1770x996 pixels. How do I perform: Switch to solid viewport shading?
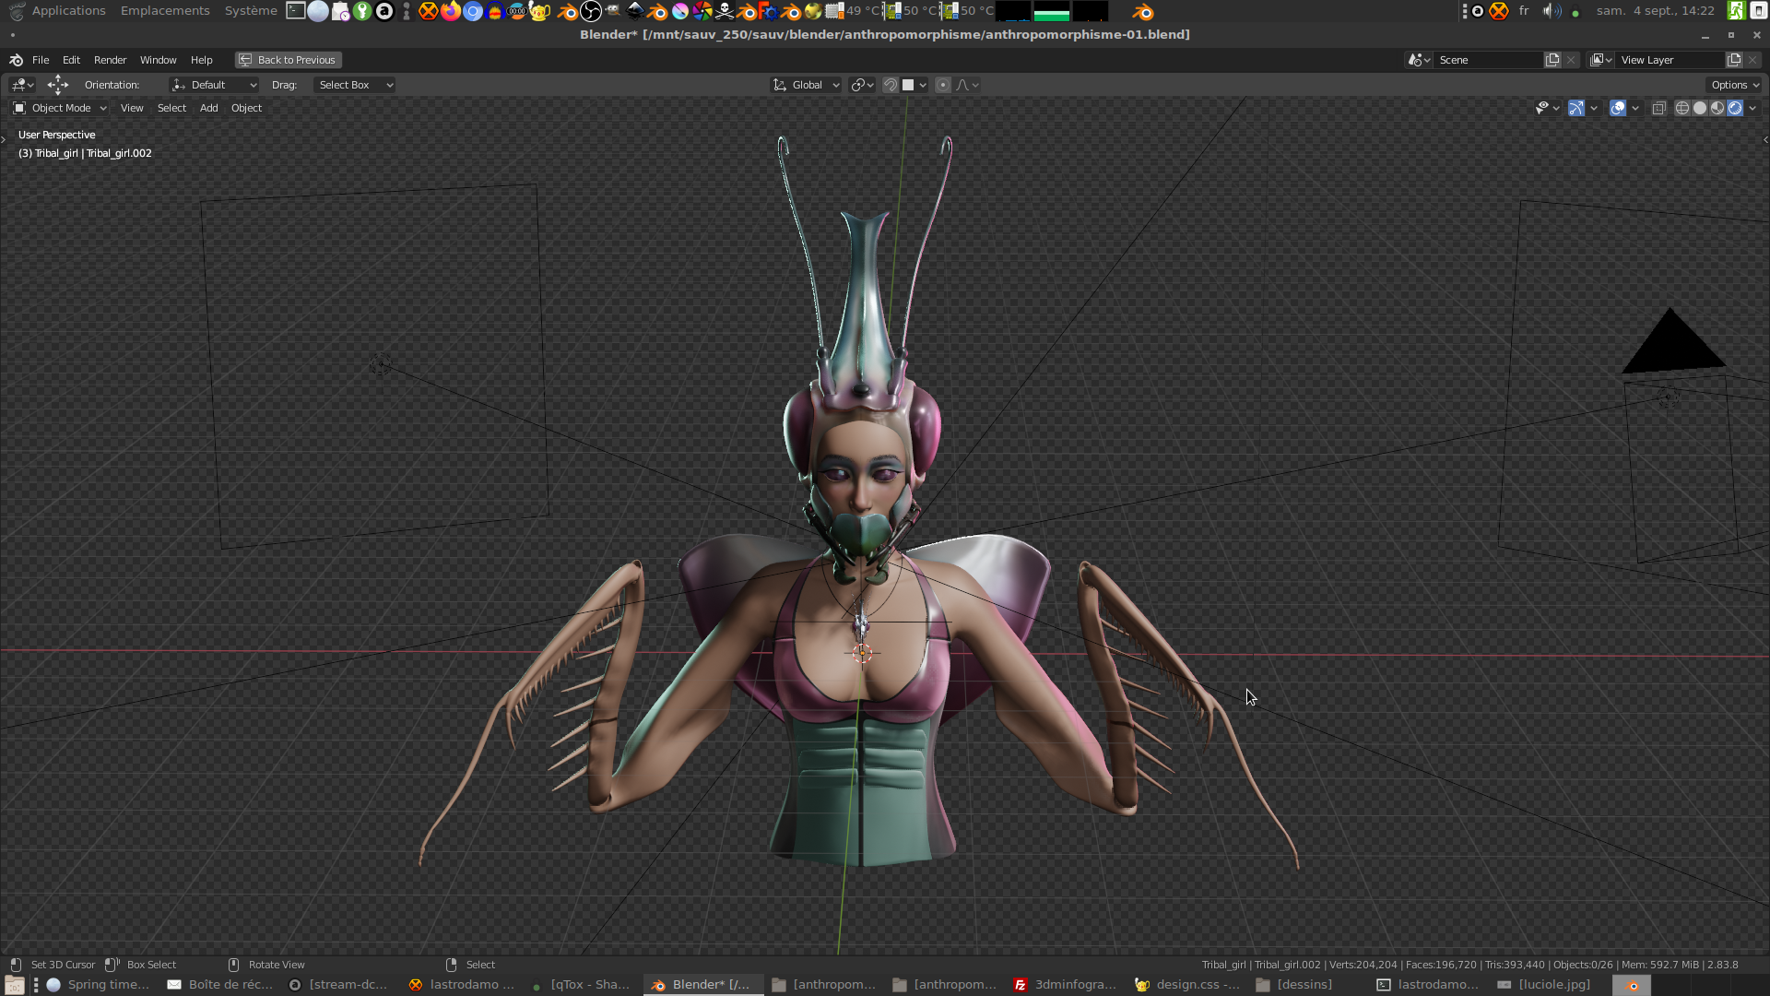1700,109
